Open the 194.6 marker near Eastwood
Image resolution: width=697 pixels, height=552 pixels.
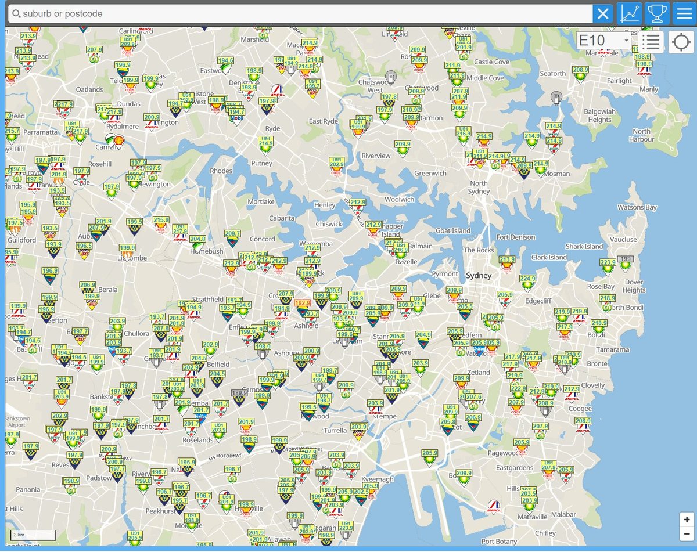[225, 65]
